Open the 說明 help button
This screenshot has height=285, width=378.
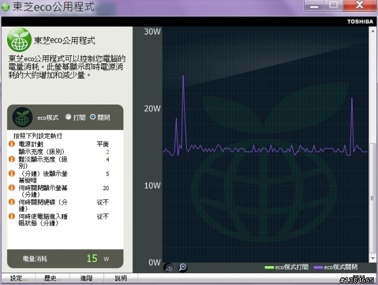pos(120,279)
